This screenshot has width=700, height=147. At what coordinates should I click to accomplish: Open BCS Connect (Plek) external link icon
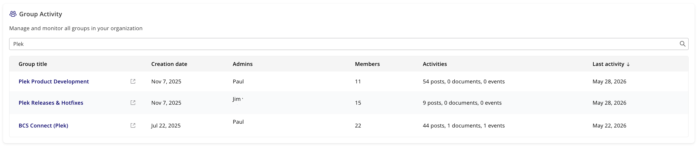pos(133,125)
